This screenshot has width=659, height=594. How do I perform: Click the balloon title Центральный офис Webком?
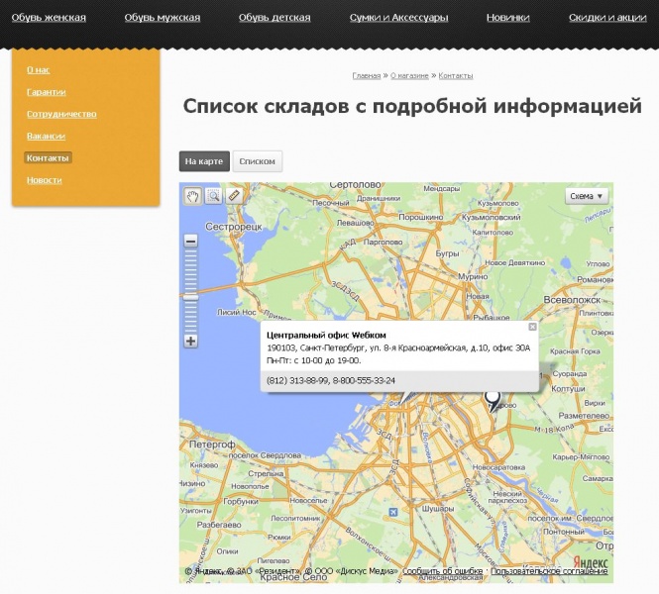click(x=327, y=335)
